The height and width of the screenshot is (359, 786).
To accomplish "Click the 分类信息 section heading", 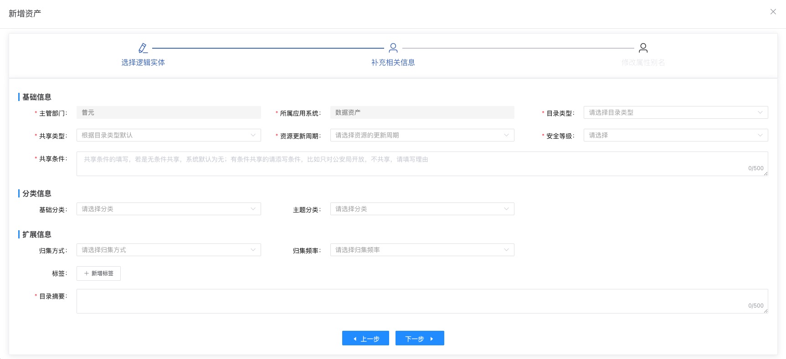I will 37,193.
